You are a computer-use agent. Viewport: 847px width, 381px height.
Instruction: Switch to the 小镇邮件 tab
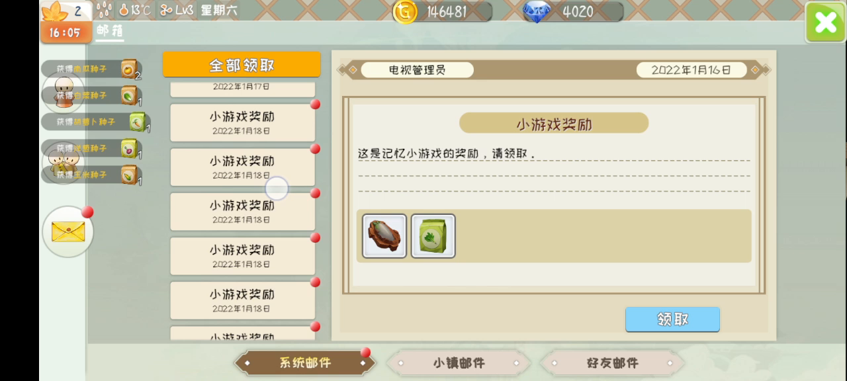tap(459, 363)
